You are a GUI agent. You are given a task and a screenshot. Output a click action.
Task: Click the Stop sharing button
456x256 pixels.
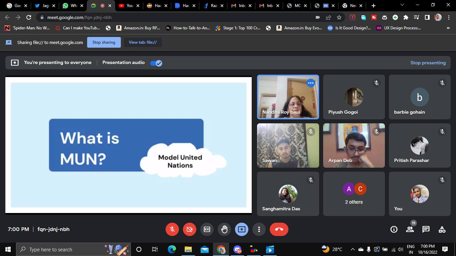[104, 42]
